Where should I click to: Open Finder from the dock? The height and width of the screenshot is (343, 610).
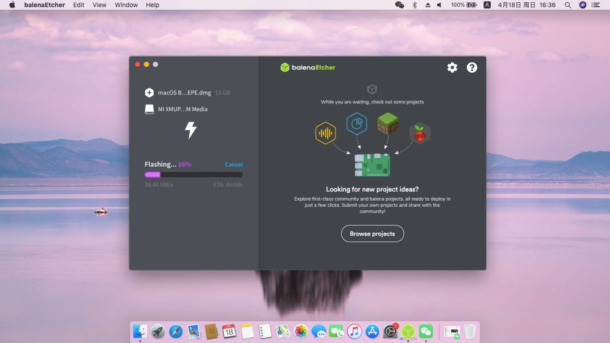(x=140, y=331)
